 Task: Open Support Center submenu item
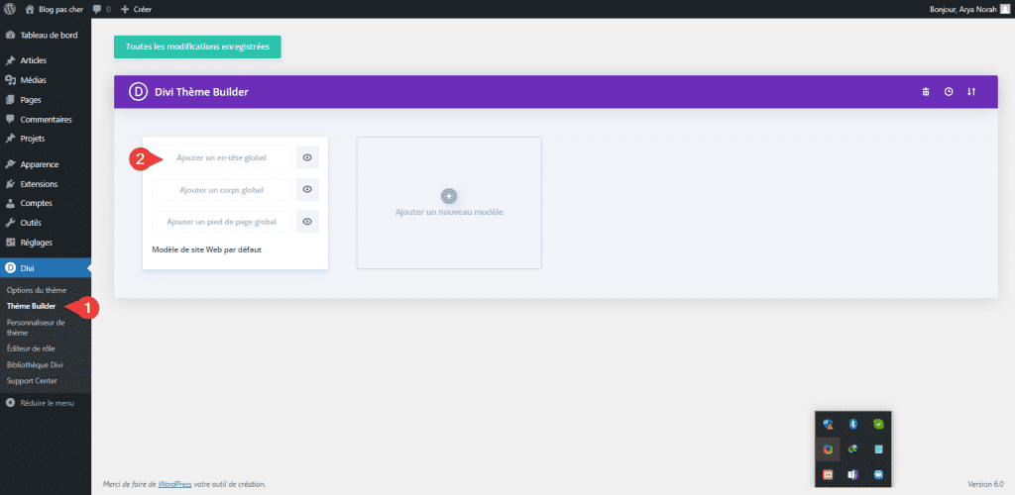pos(32,380)
